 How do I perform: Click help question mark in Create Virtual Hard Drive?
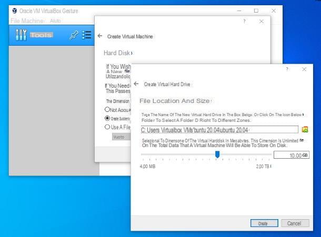click(287, 69)
